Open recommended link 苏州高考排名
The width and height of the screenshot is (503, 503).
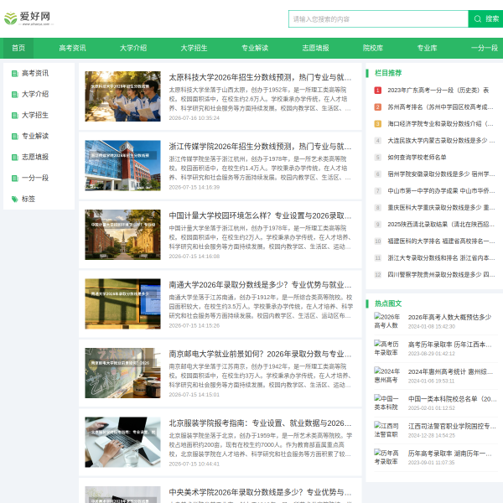(440, 106)
